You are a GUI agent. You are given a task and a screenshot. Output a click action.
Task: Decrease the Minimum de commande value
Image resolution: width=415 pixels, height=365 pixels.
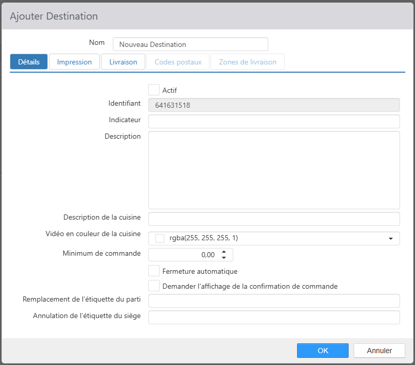pos(224,258)
